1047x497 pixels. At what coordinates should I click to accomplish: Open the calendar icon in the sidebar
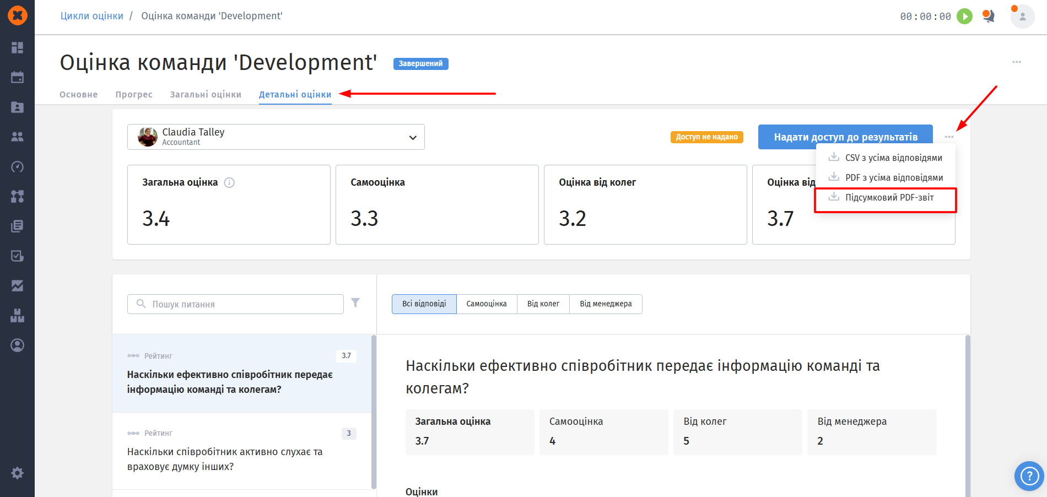click(17, 77)
